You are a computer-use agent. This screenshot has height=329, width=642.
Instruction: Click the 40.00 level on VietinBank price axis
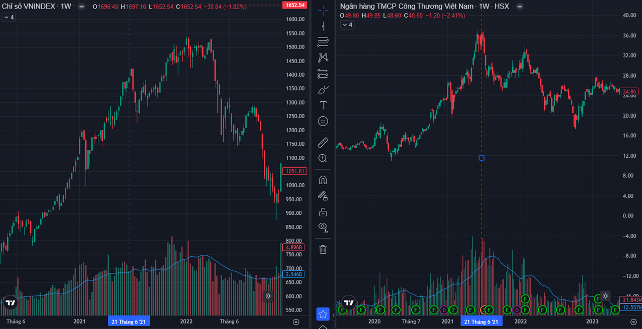coord(629,16)
